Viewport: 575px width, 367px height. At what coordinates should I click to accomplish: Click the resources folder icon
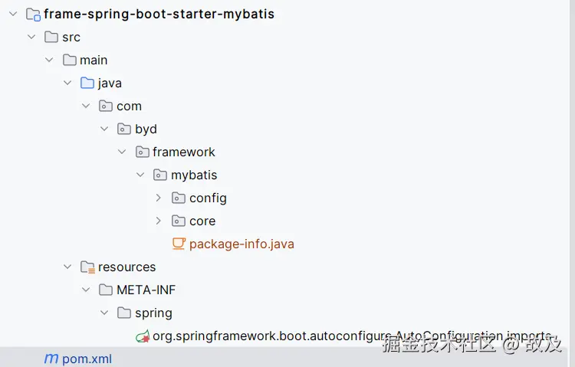[x=87, y=267]
